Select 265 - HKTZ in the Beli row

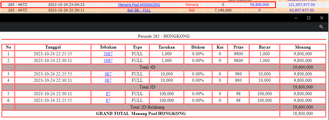(x=18, y=10)
